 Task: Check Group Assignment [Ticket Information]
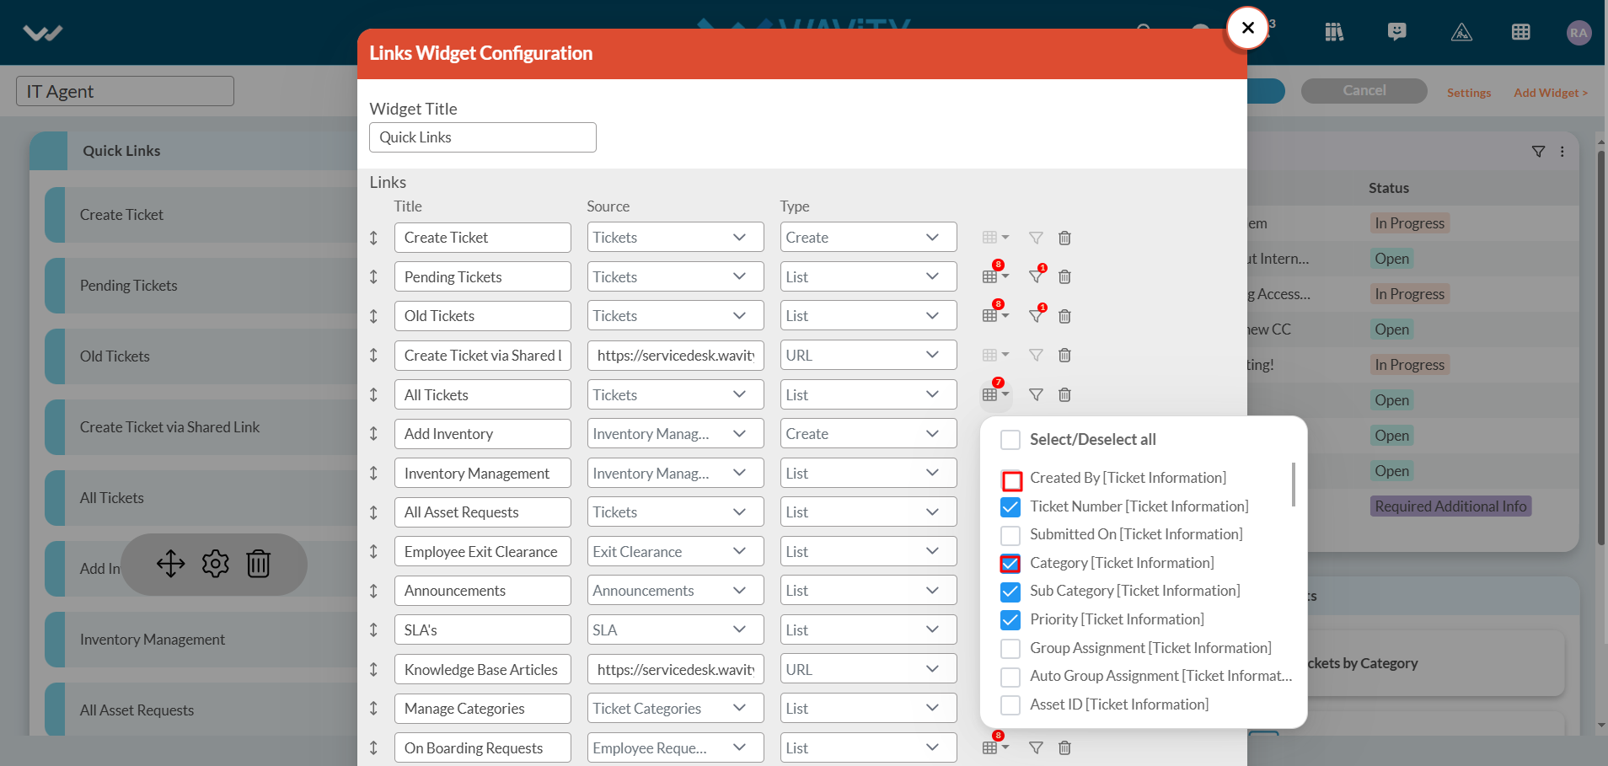click(1010, 648)
